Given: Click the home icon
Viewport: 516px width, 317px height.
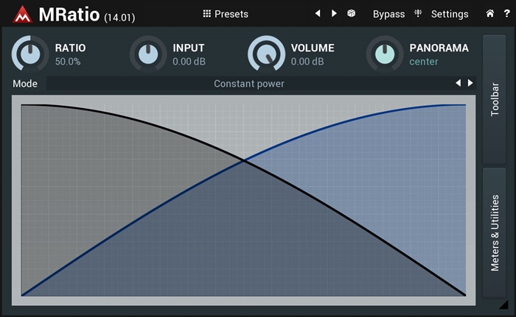Looking at the screenshot, I should pos(490,13).
